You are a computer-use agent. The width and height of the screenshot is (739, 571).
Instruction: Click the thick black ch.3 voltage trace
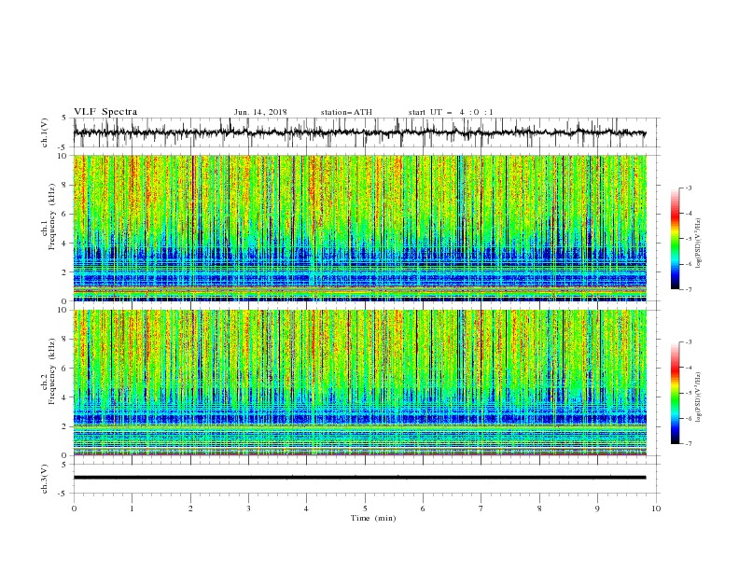tap(360, 478)
